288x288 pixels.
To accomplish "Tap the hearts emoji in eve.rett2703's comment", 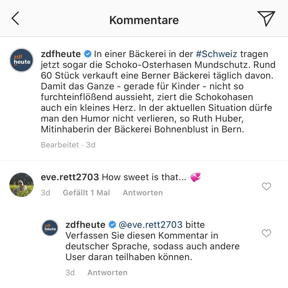I will tap(196, 177).
